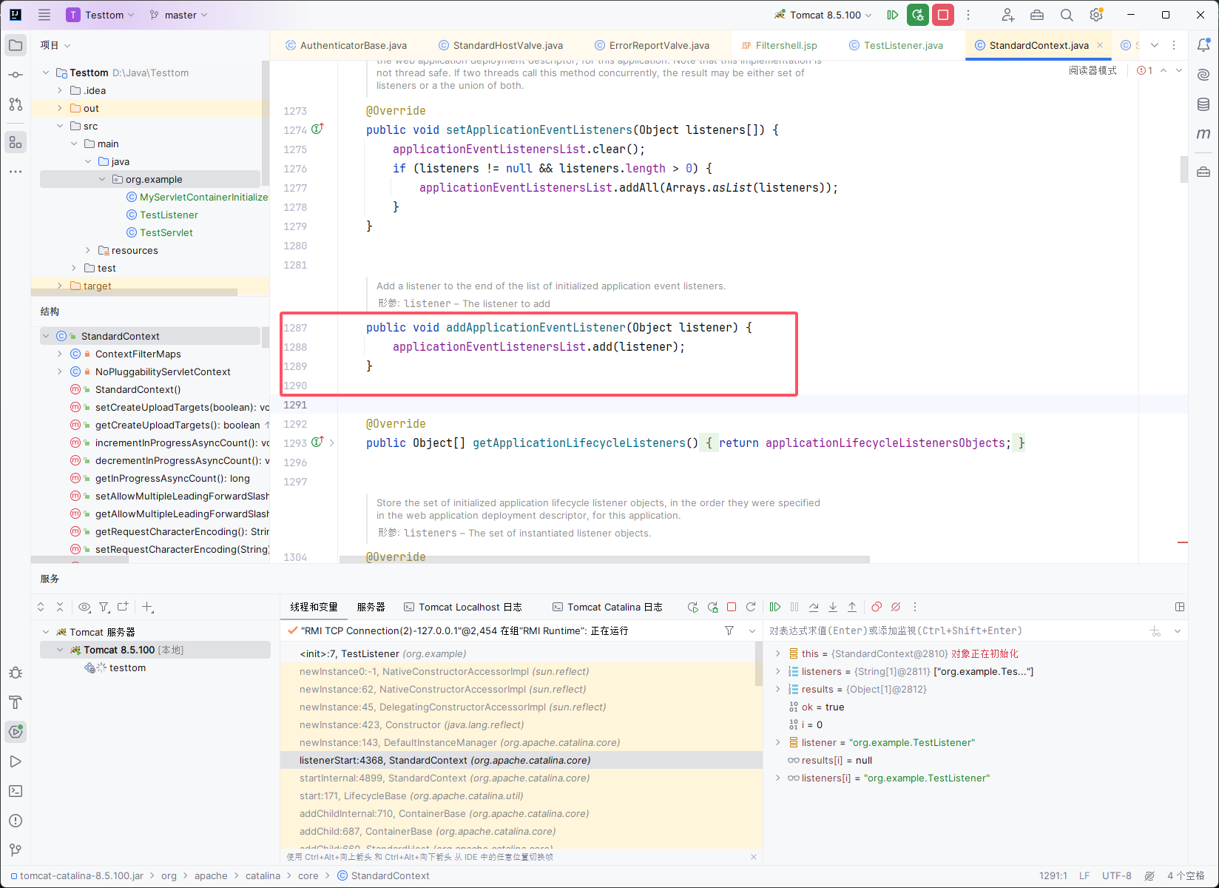Open the Git tool window
Screen dimensions: 1219x888
coord(16,850)
